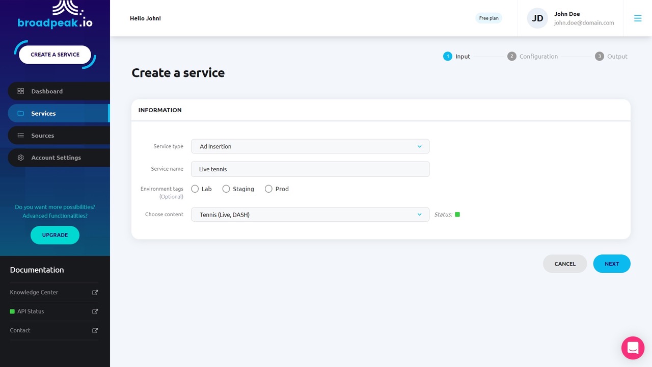Open Sources from the sidebar

pos(42,136)
